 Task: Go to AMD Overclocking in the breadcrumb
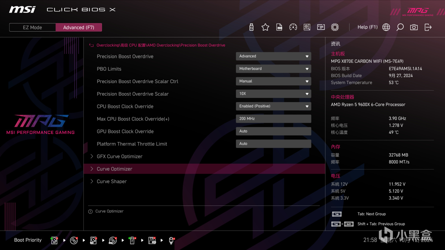coord(163,45)
